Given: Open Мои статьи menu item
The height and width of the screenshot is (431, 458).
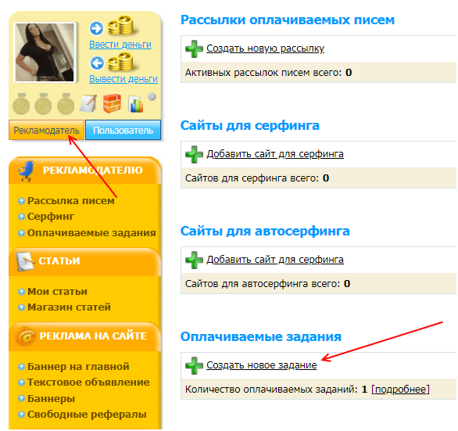Looking at the screenshot, I should 58,292.
